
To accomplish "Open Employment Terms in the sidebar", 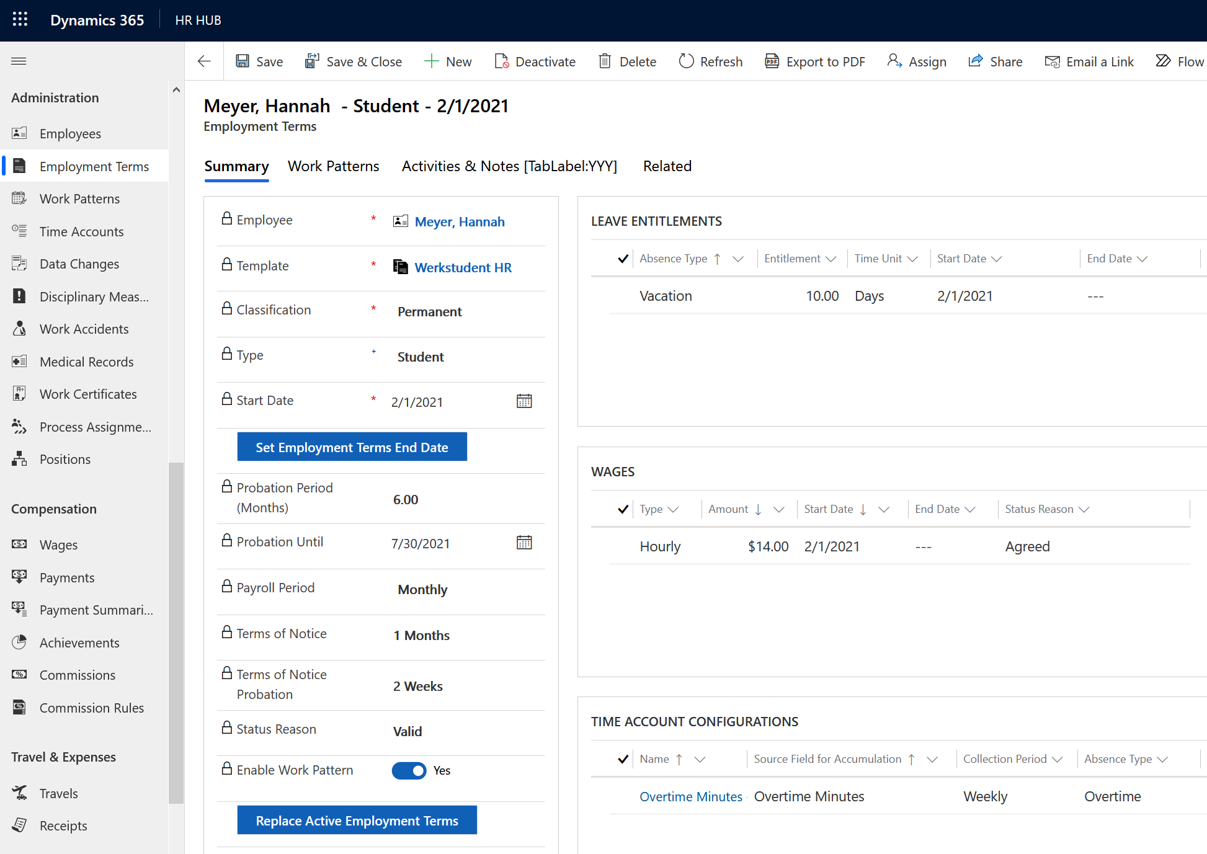I will (x=84, y=166).
